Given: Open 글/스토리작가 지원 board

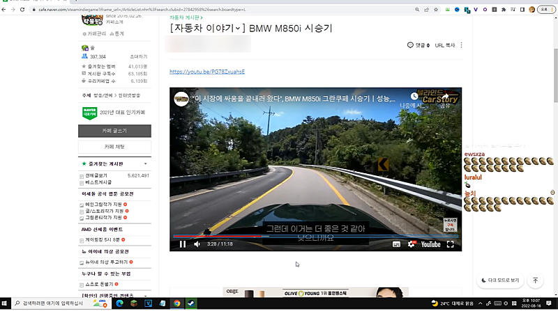Looking at the screenshot, I should coord(104,212).
